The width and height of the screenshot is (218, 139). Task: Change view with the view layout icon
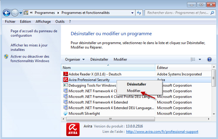(193, 59)
